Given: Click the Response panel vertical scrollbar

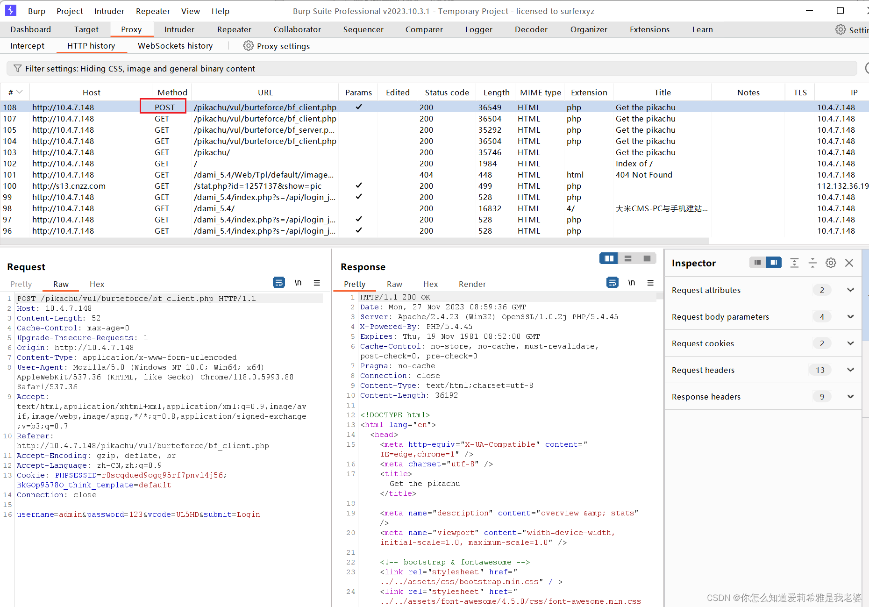Looking at the screenshot, I should [660, 295].
